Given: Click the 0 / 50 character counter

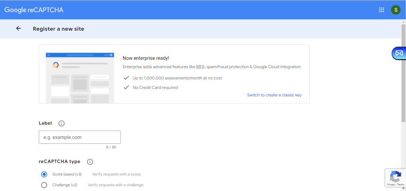Looking at the screenshot, I should click(111, 148).
